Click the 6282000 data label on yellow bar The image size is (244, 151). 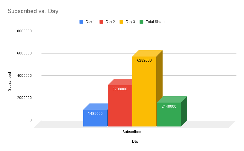tap(144, 60)
